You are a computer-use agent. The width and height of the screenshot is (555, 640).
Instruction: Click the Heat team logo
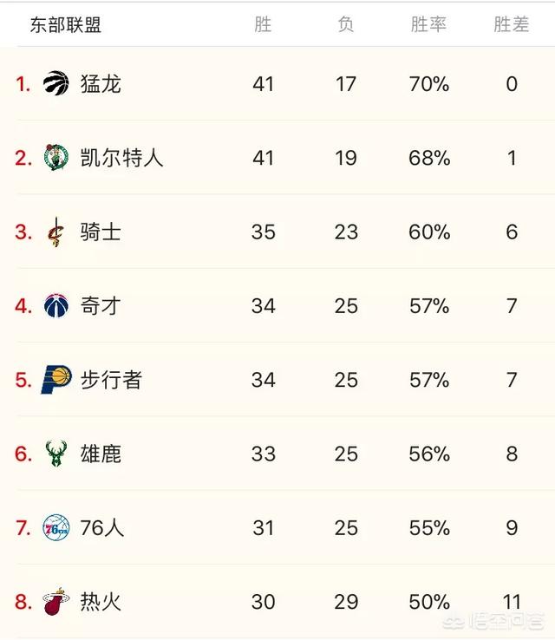click(55, 602)
